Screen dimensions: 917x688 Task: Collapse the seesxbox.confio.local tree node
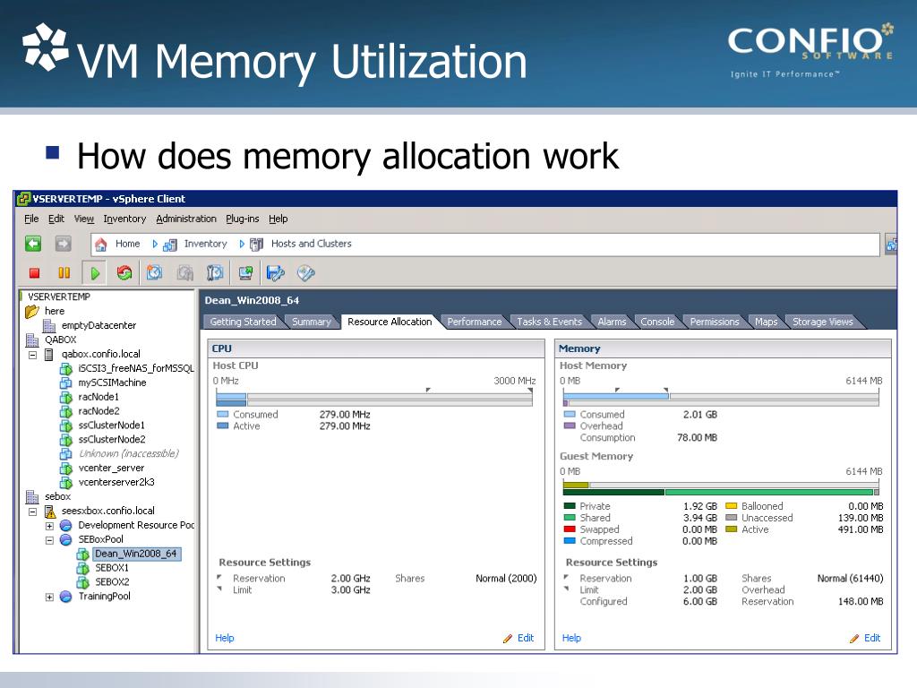coord(33,512)
